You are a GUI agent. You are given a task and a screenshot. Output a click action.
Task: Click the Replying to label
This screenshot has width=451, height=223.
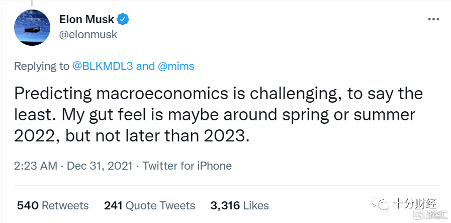pos(42,66)
